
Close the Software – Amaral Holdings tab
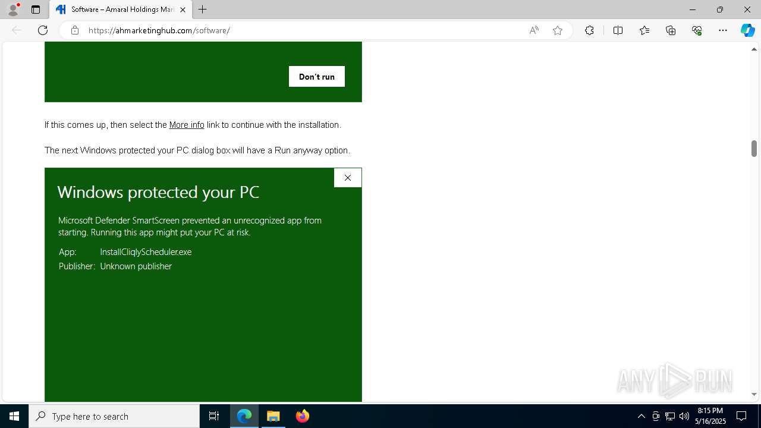183,10
